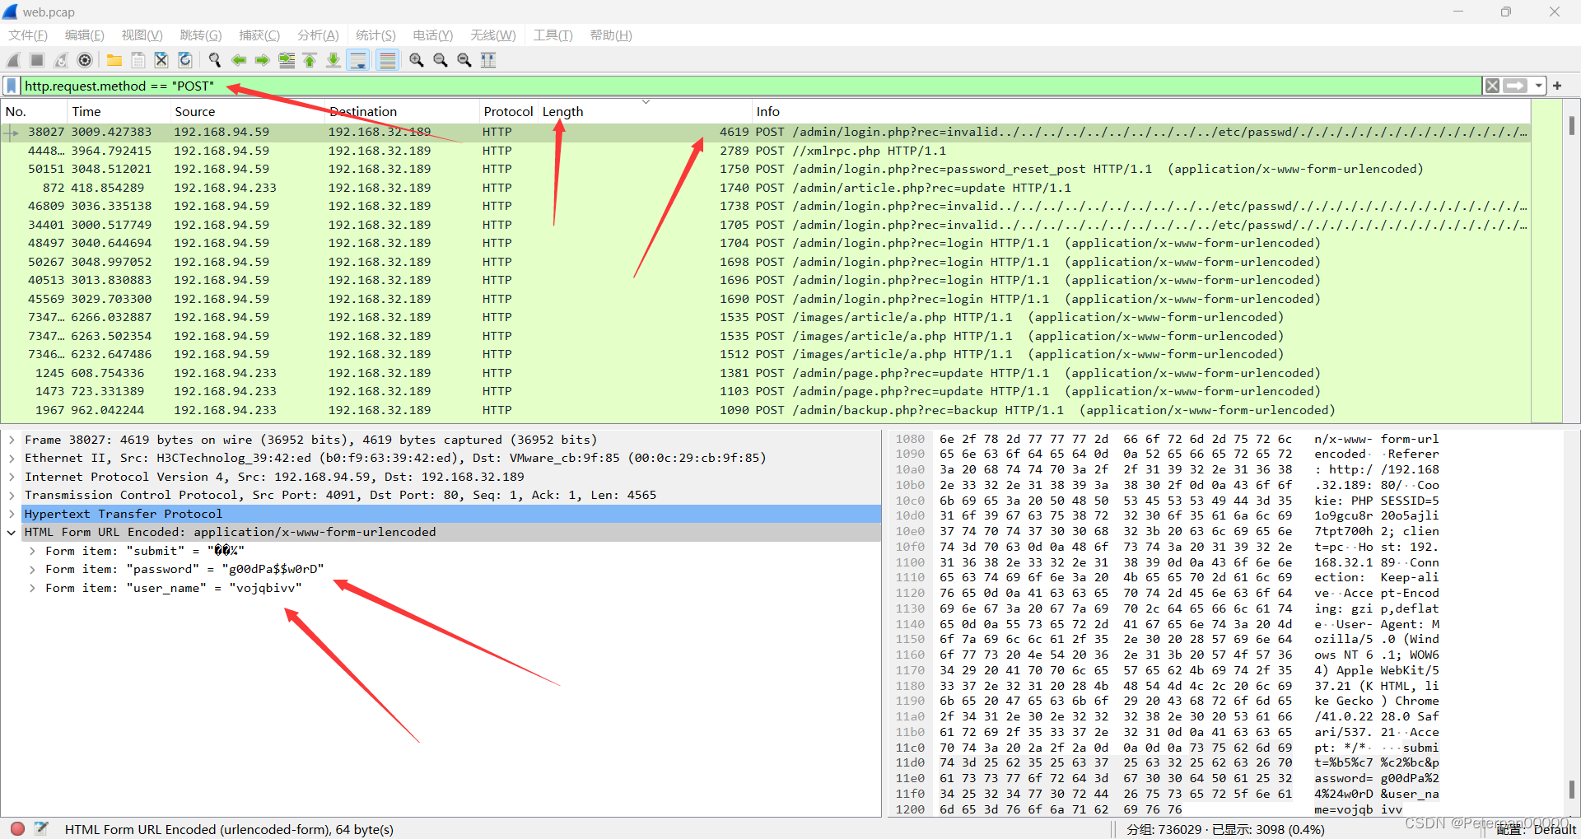The width and height of the screenshot is (1581, 839).
Task: Open the 统计(S) menu
Action: 375,35
